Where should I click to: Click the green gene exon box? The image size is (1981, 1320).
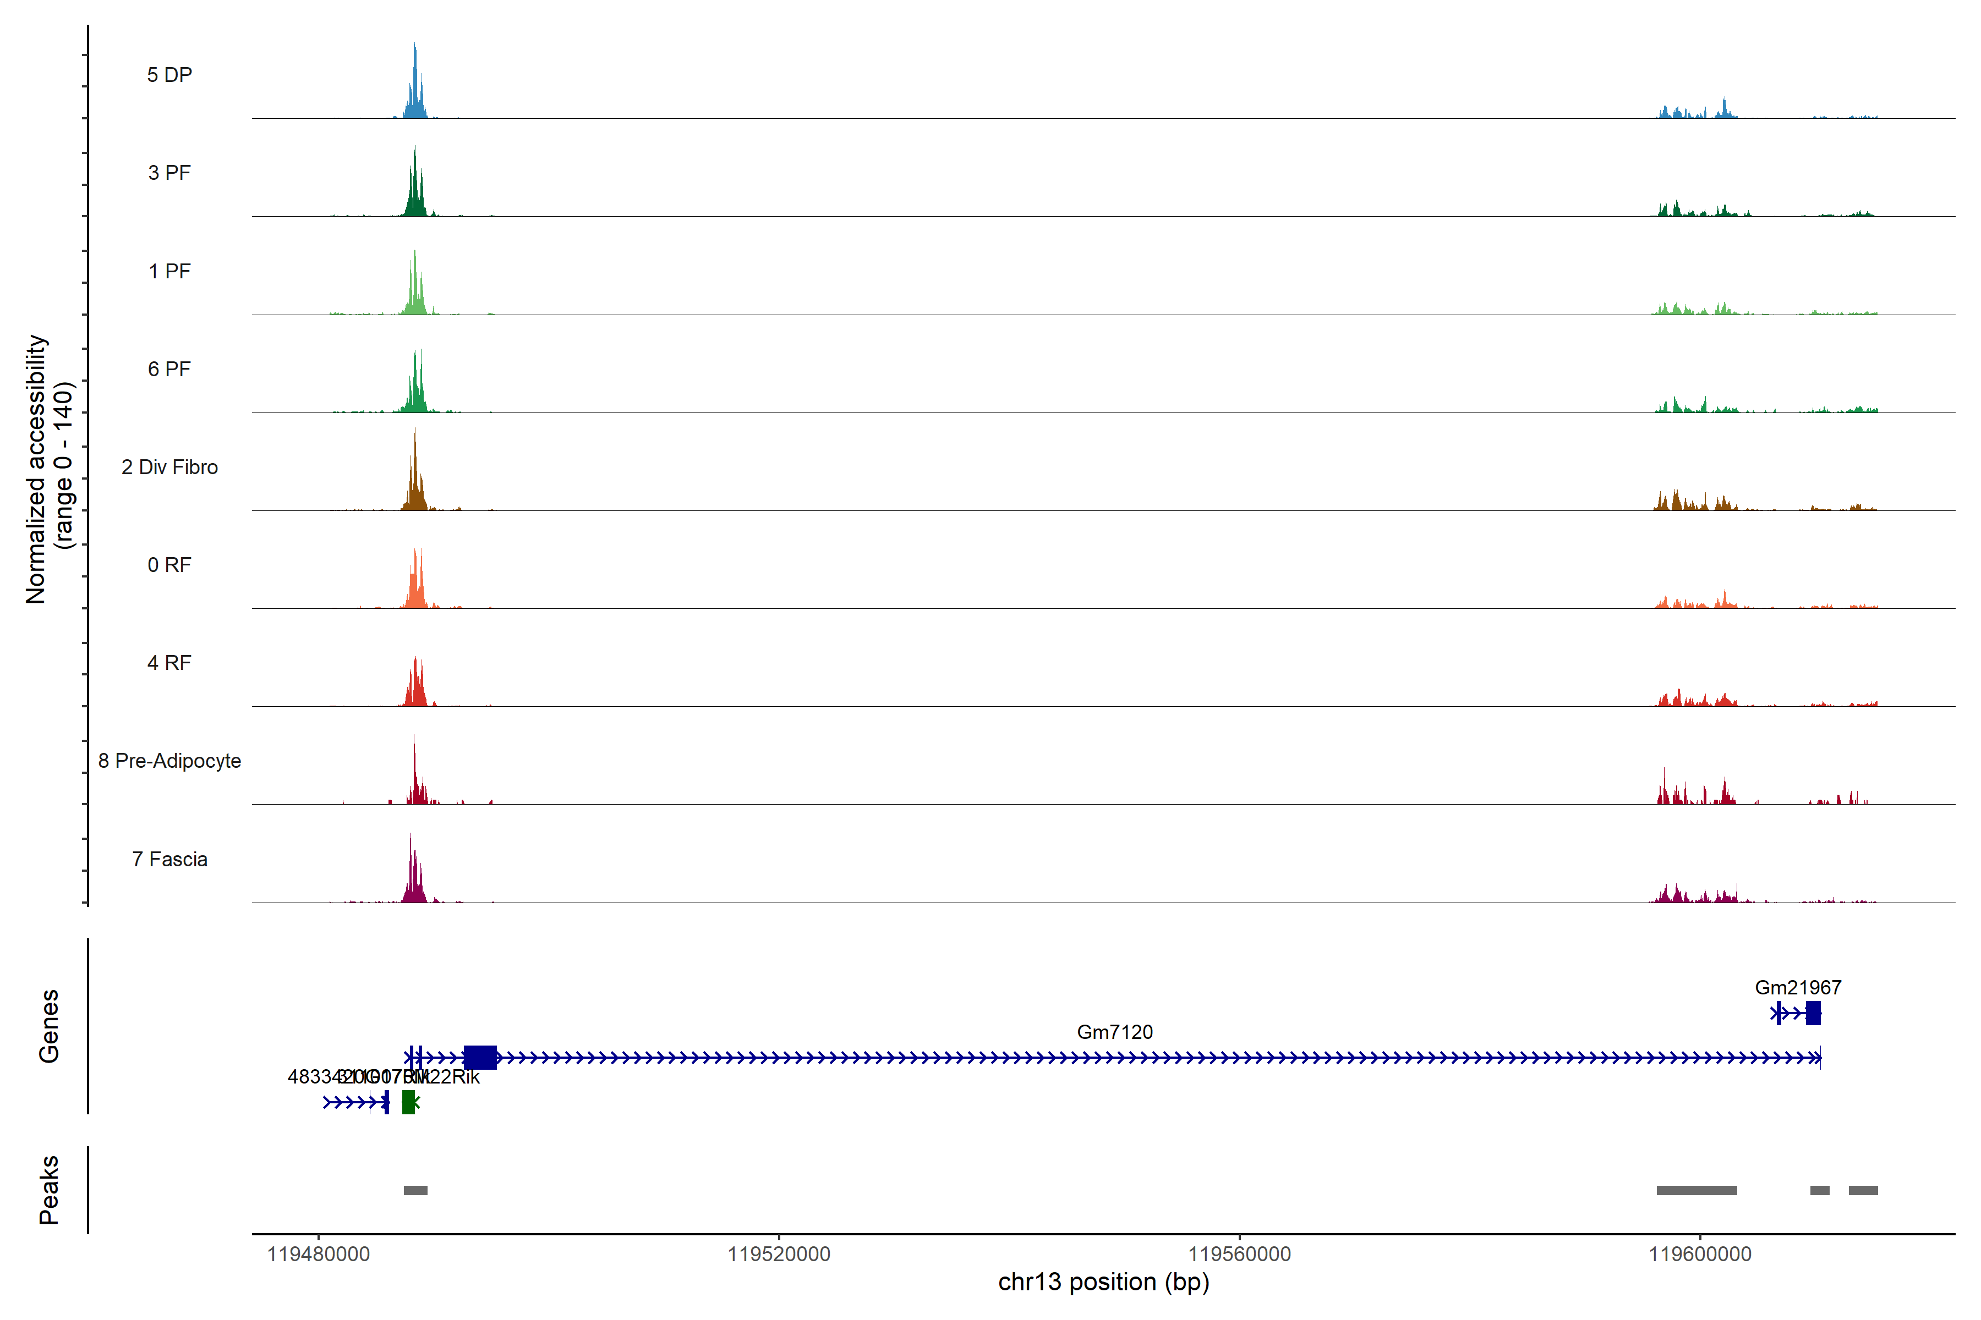point(408,1102)
